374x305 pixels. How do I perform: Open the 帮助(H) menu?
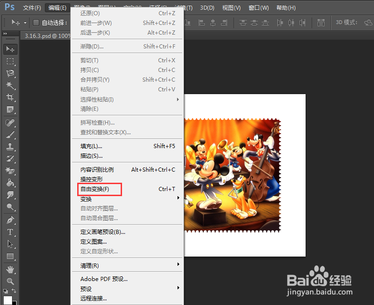tap(286, 8)
